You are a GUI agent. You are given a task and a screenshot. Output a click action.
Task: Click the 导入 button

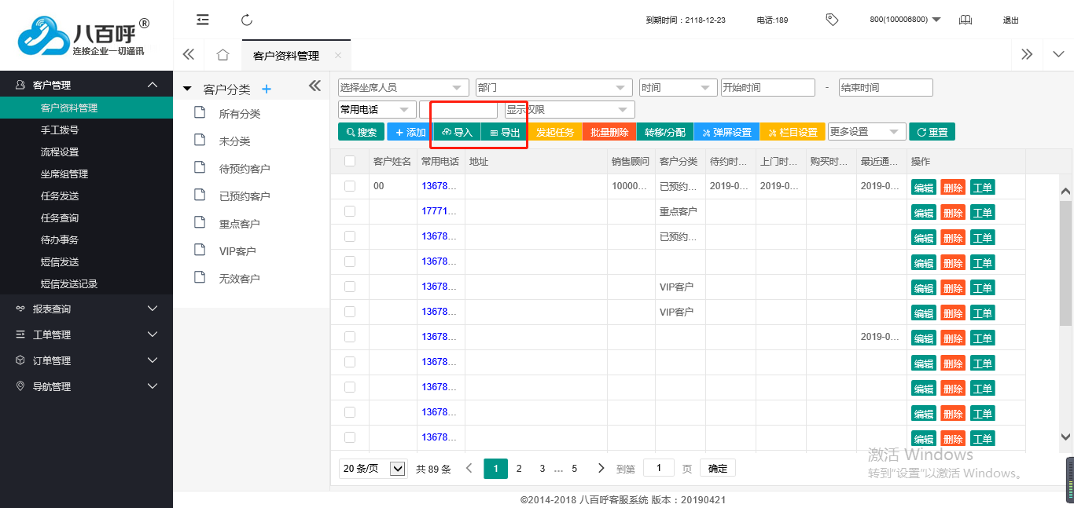[457, 132]
